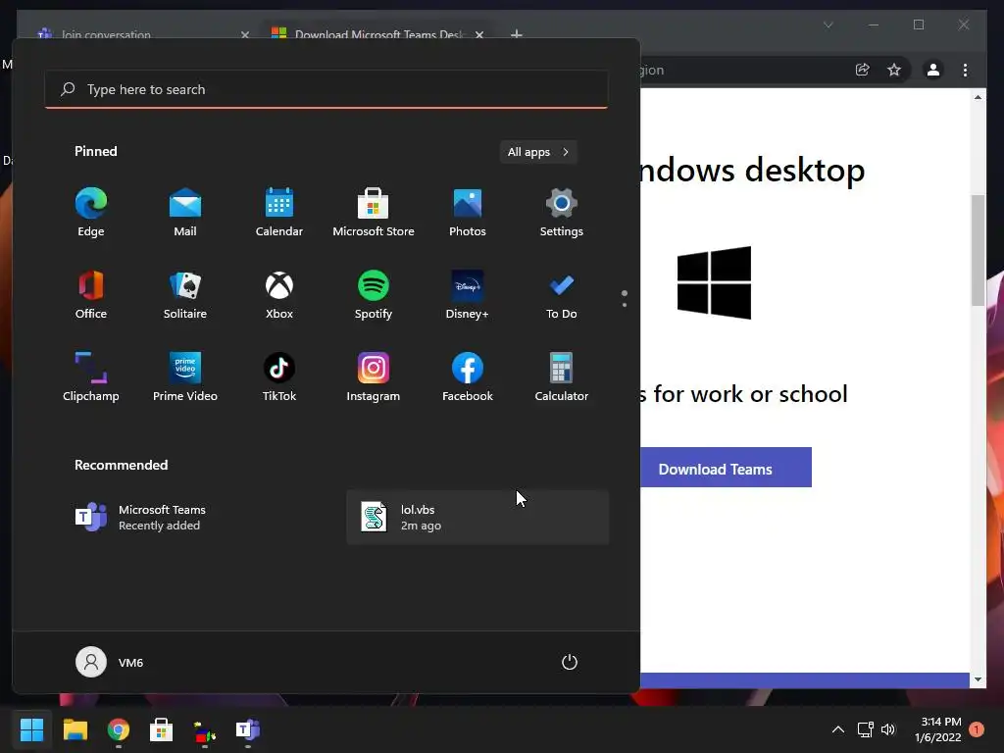Open Disney+ app
This screenshot has width=1004, height=753.
(x=468, y=295)
